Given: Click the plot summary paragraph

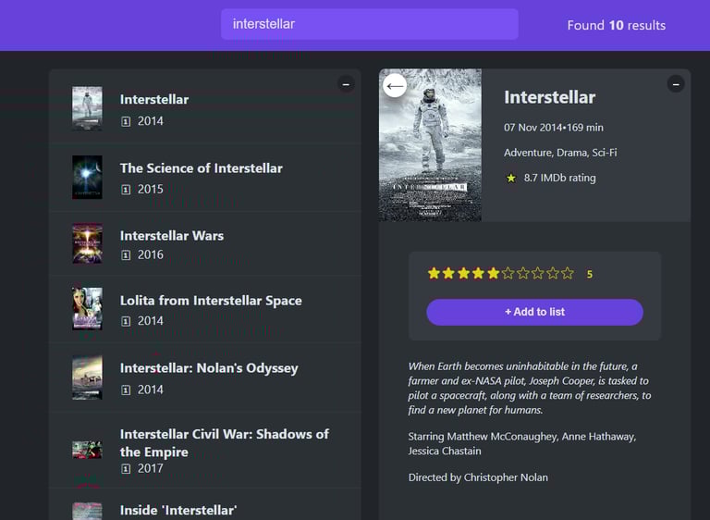Looking at the screenshot, I should click(530, 388).
